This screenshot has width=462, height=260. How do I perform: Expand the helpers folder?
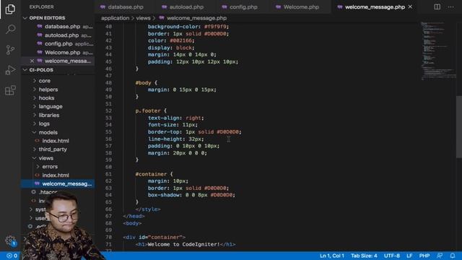pos(48,90)
